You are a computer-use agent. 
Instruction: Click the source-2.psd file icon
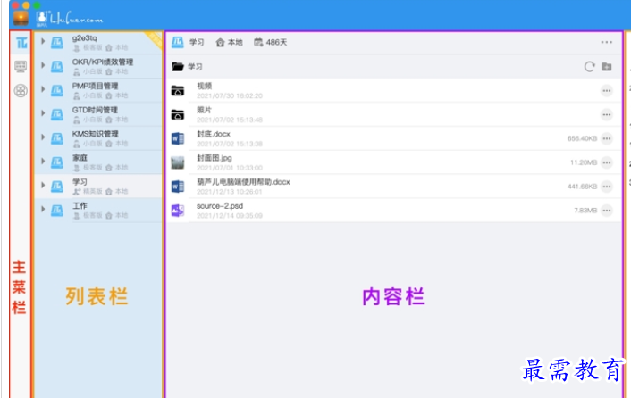[x=178, y=211]
